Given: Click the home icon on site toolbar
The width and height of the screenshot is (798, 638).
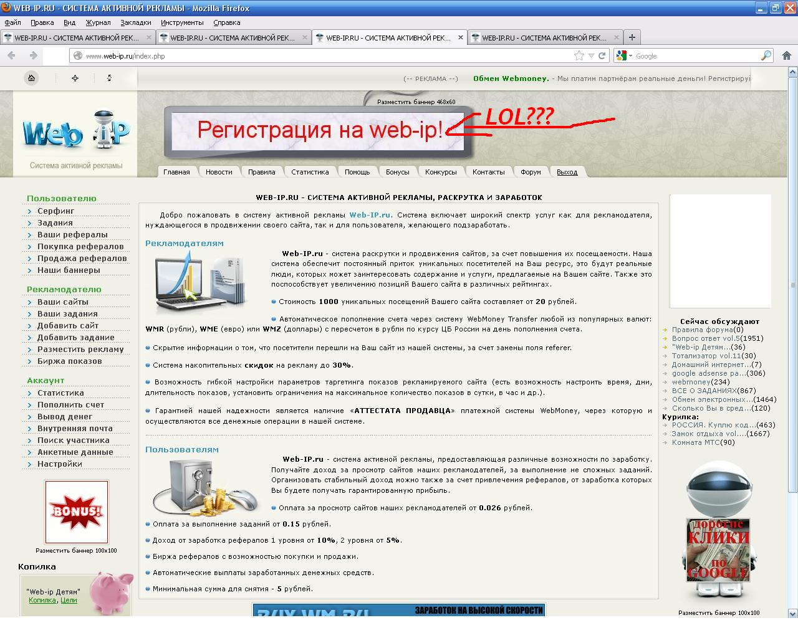Looking at the screenshot, I should 31,78.
